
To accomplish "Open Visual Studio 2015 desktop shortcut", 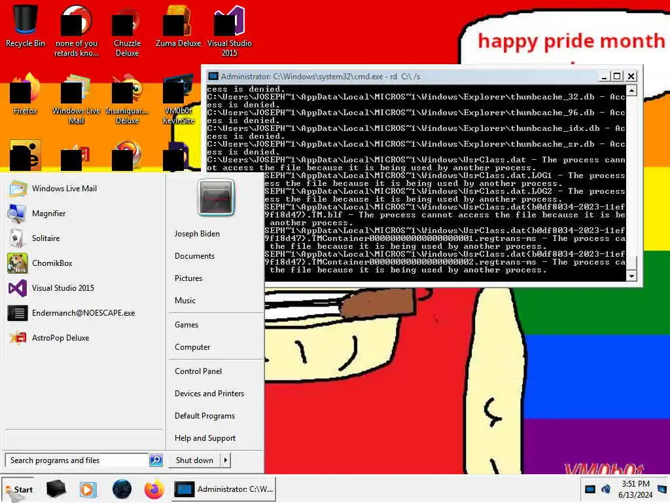I will [230, 31].
